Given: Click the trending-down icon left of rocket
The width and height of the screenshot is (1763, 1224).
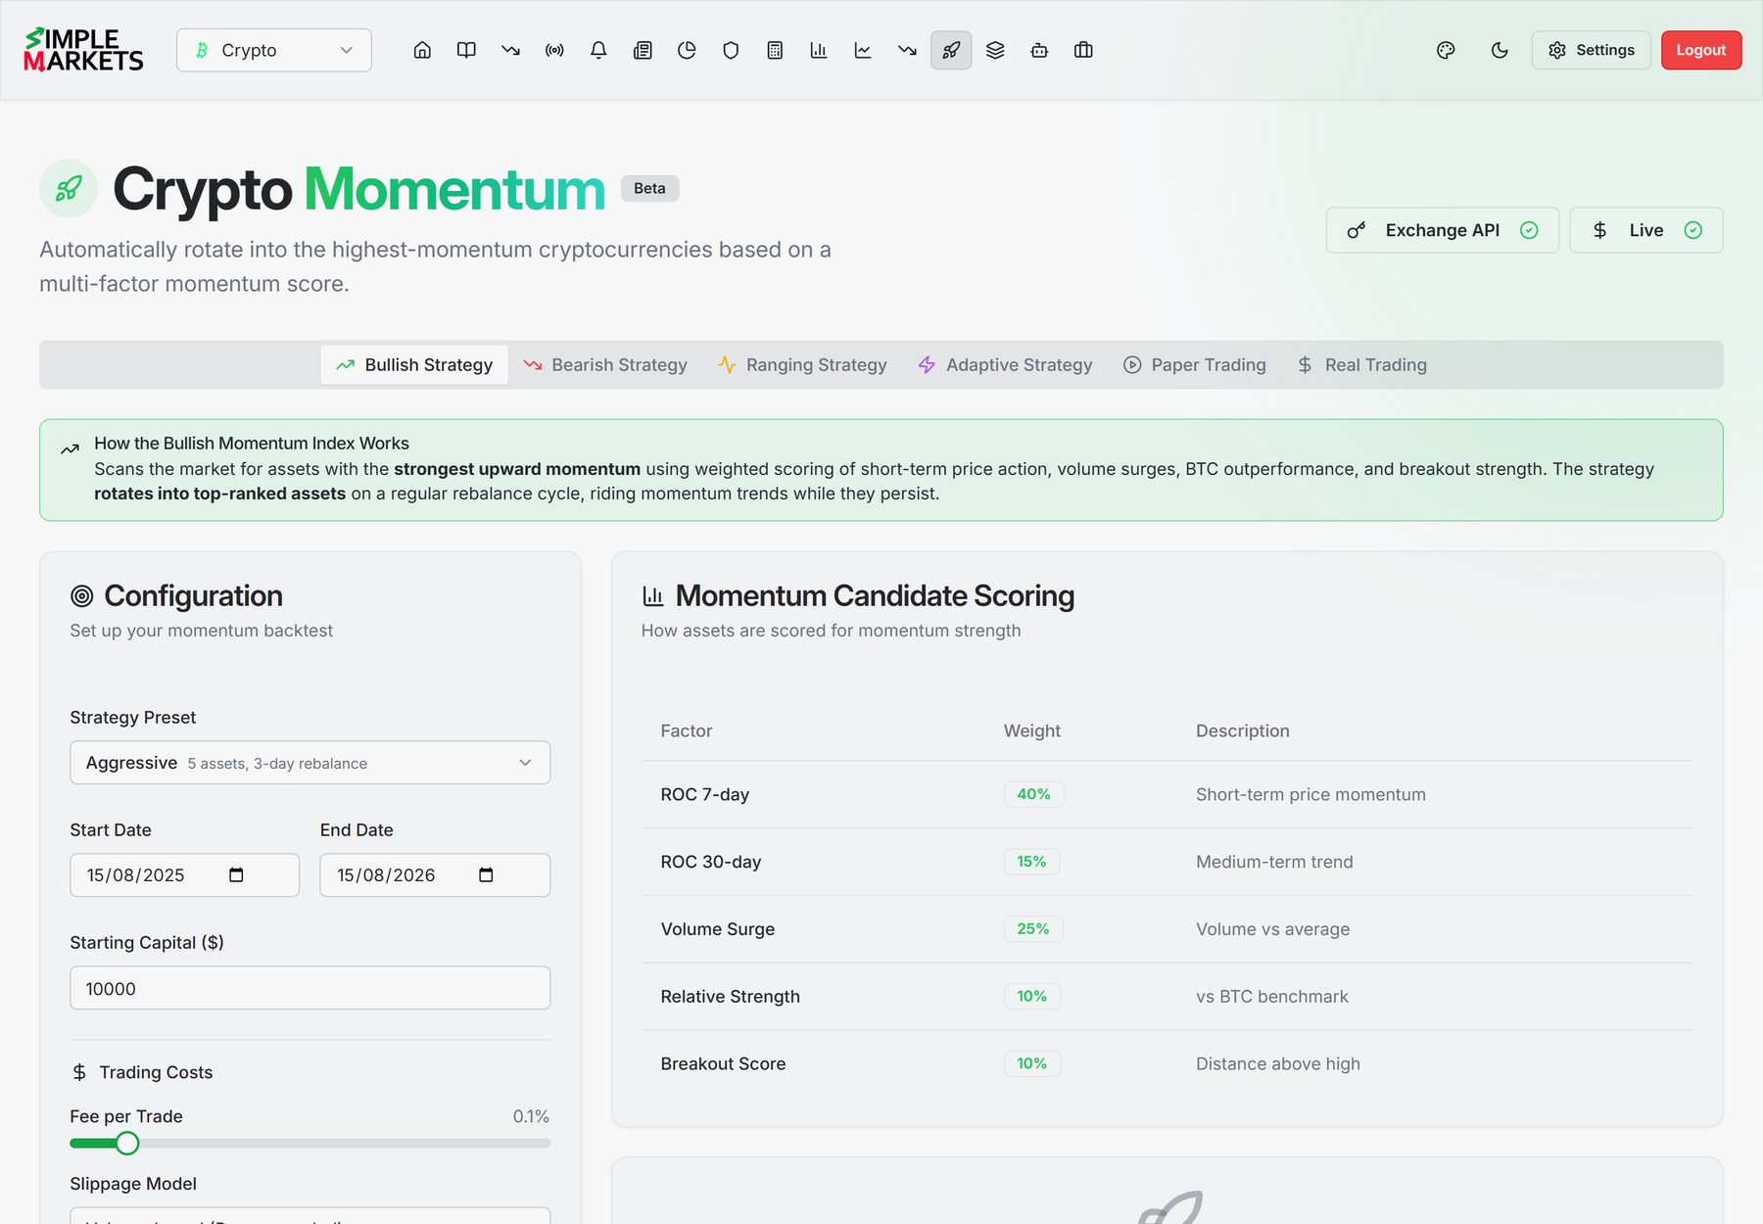Looking at the screenshot, I should click(907, 50).
